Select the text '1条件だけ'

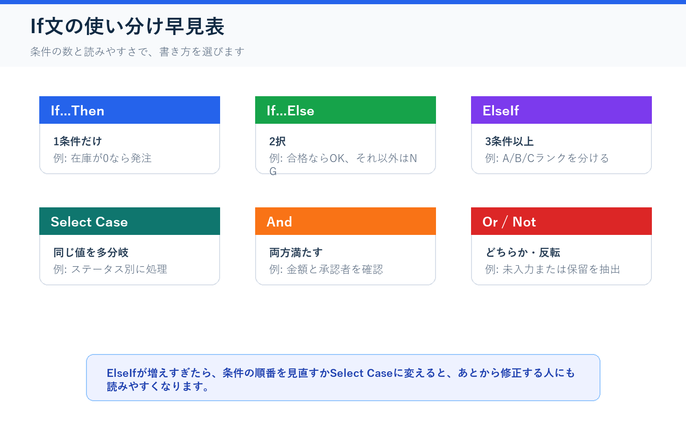78,141
